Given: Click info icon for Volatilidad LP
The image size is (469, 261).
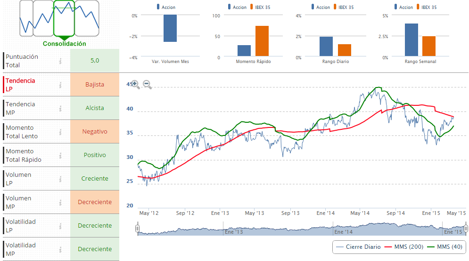Looking at the screenshot, I should point(60,226).
